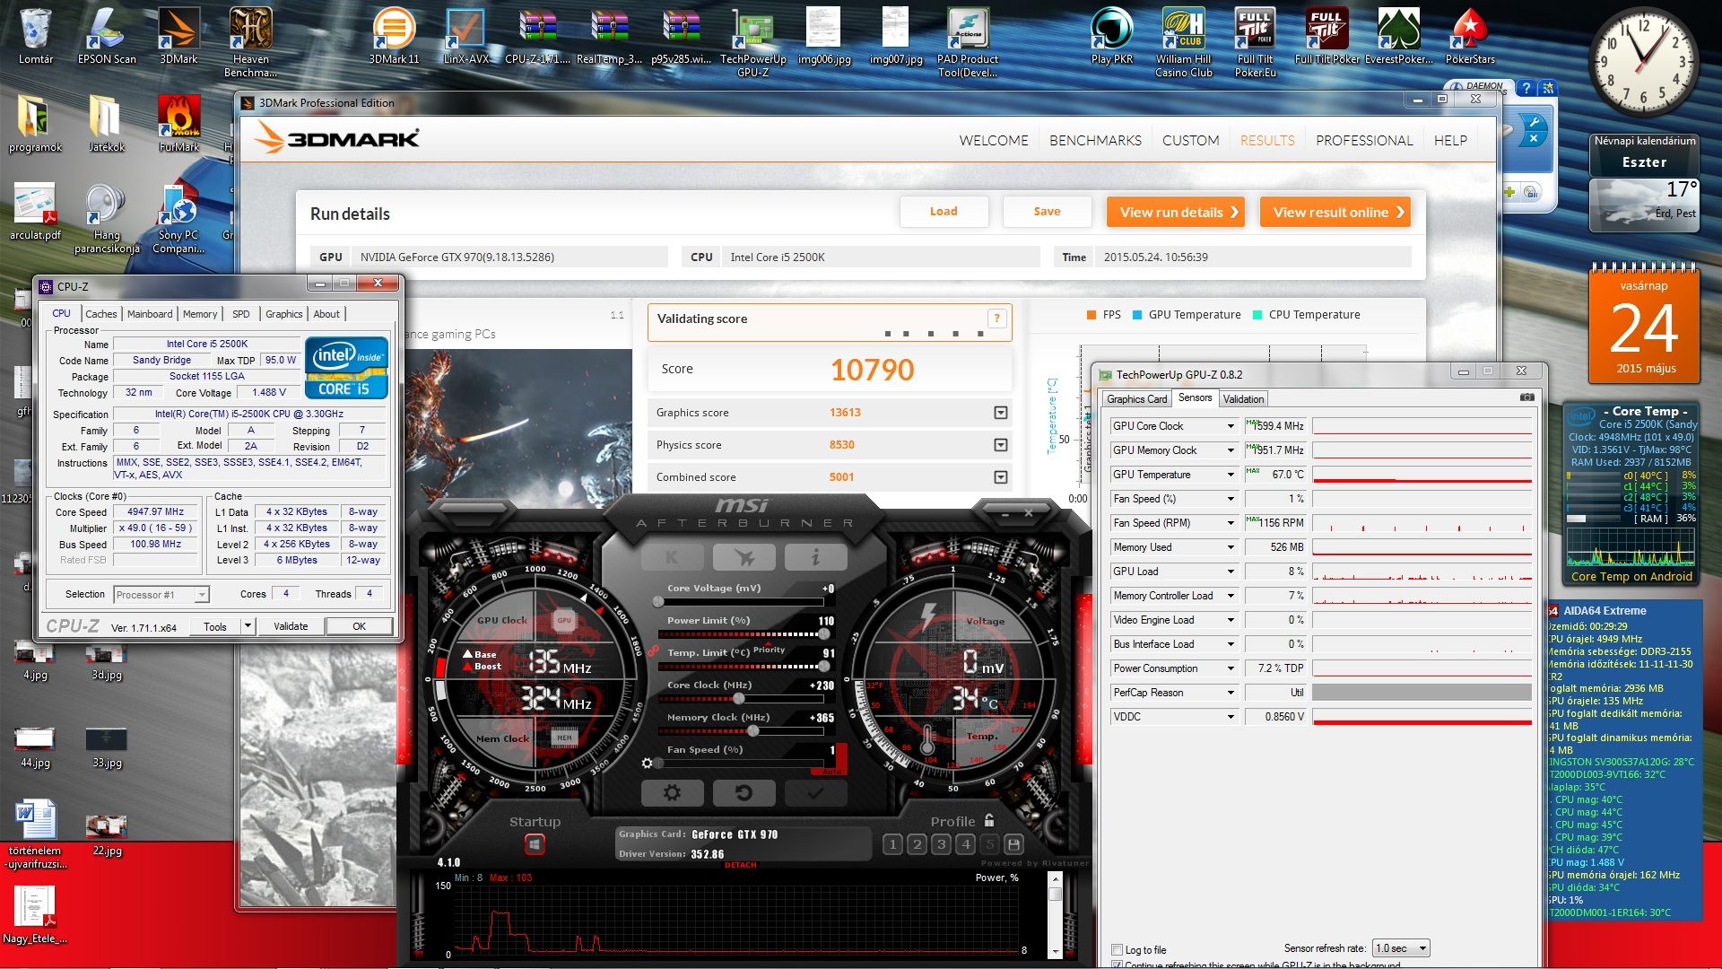Viewport: 1722px width, 969px height.
Task: Click Afterburner apply checkmark button
Action: click(x=815, y=793)
